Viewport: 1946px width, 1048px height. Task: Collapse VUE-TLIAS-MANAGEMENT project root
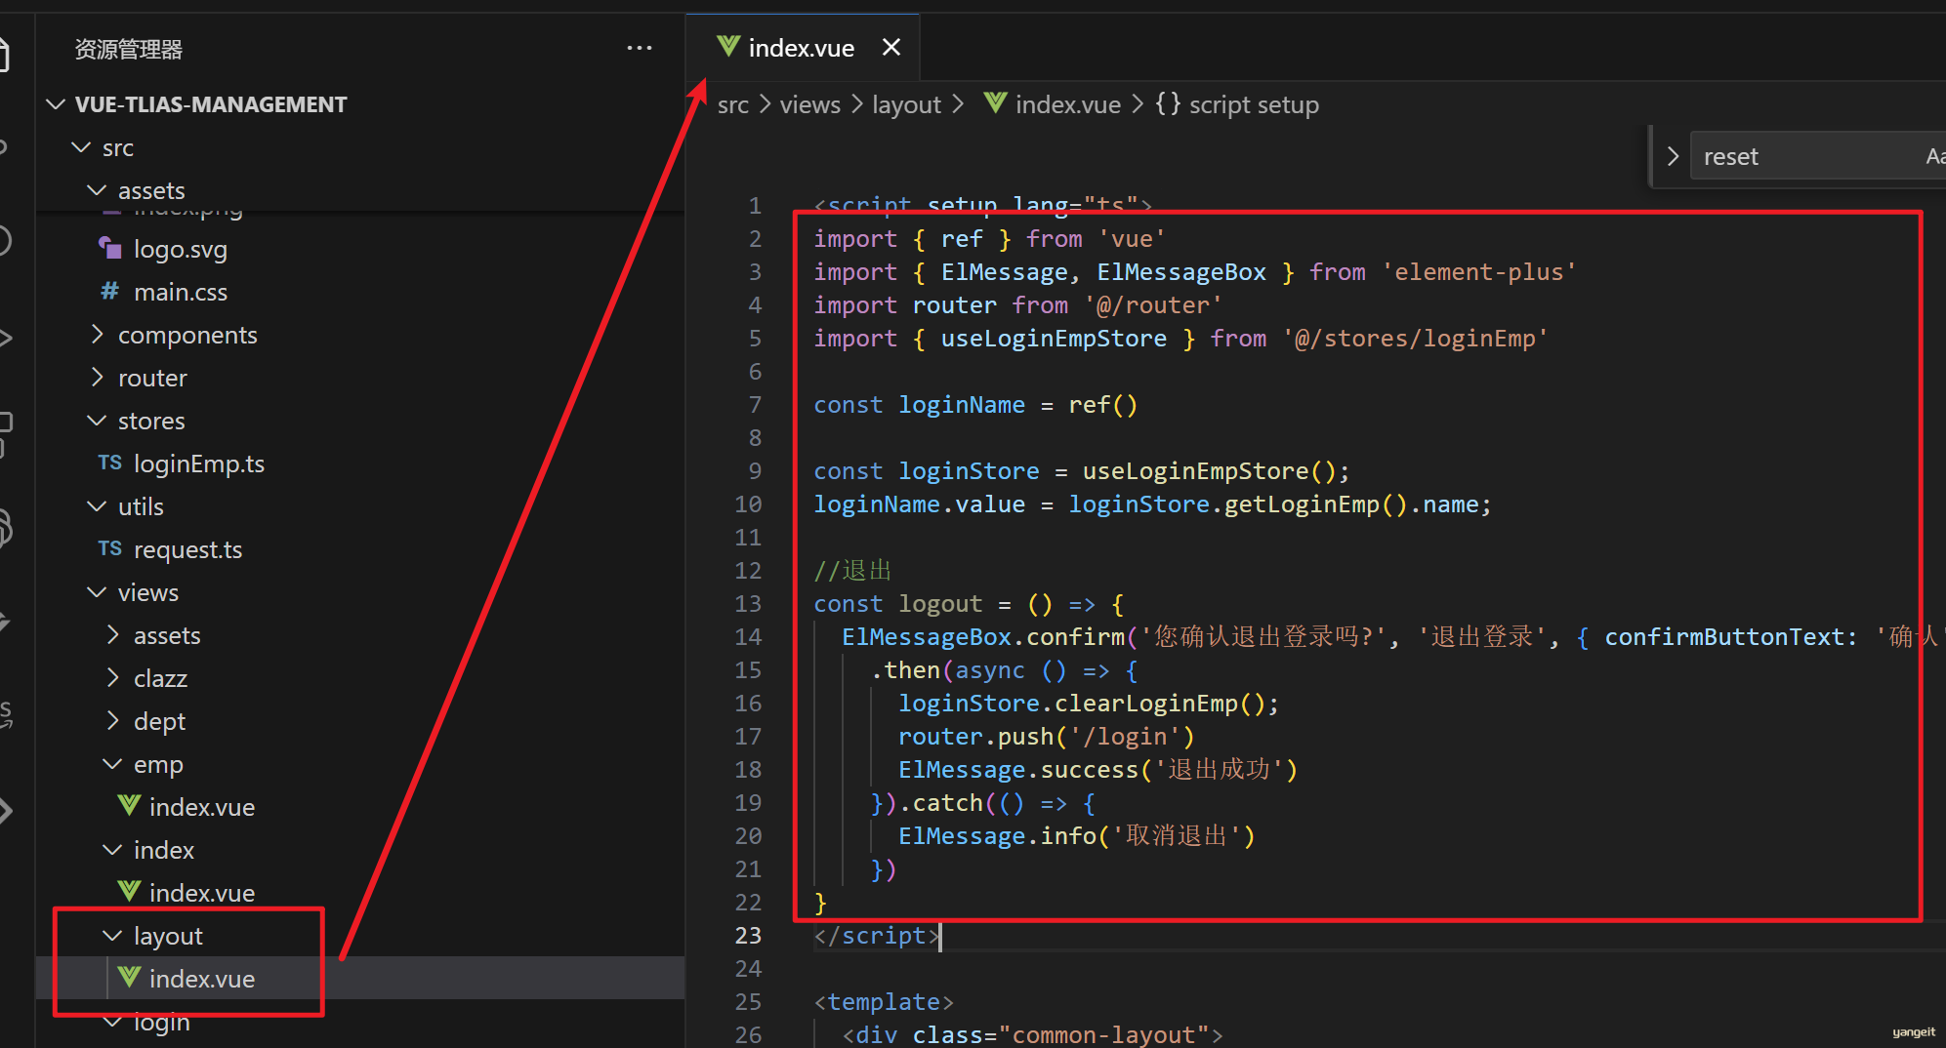pyautogui.click(x=56, y=104)
